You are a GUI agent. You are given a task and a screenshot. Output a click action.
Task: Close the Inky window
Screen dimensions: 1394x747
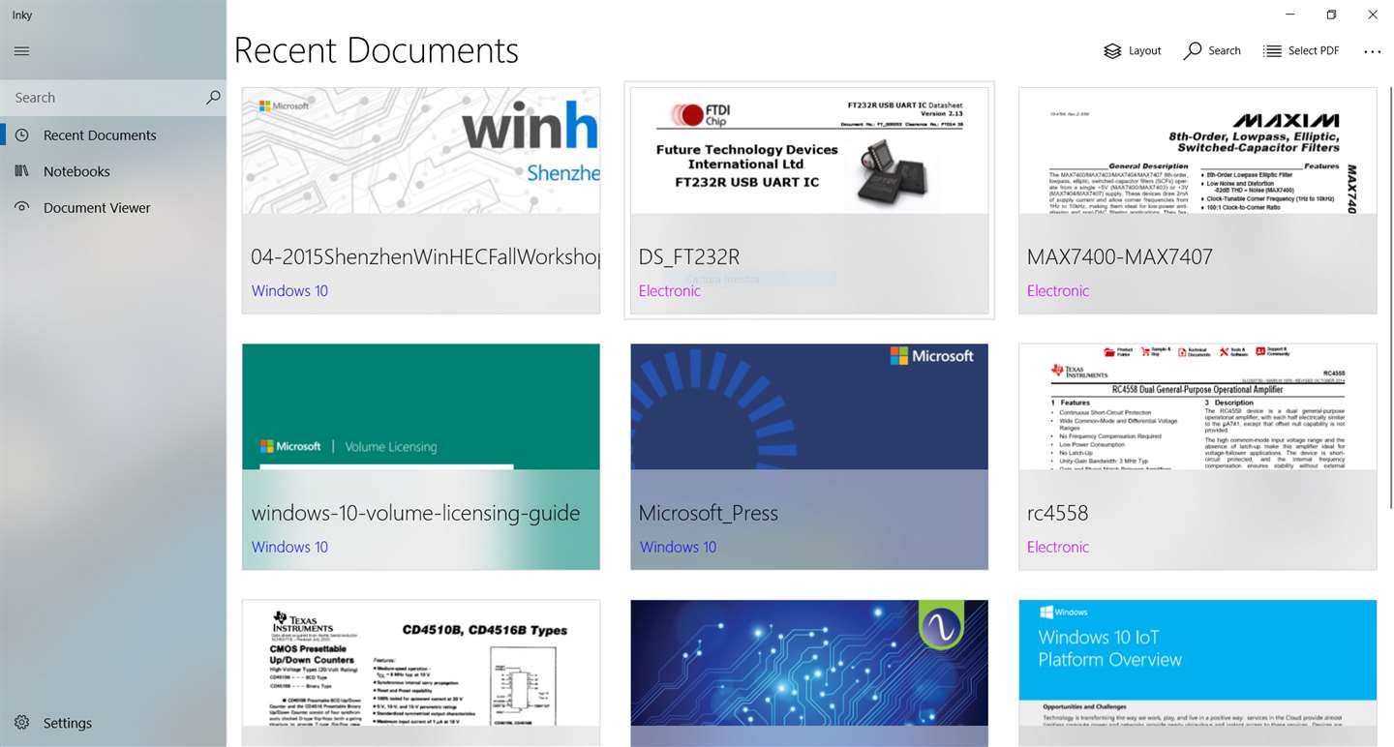point(1373,15)
